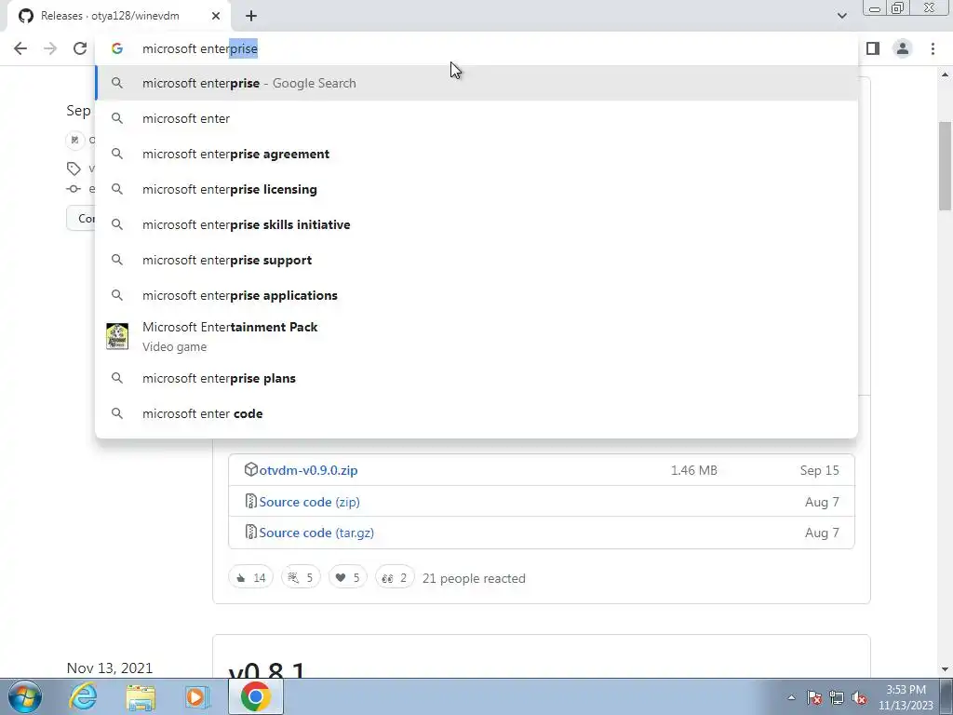Click the 'Nov 13, 2021' release date

(110, 668)
